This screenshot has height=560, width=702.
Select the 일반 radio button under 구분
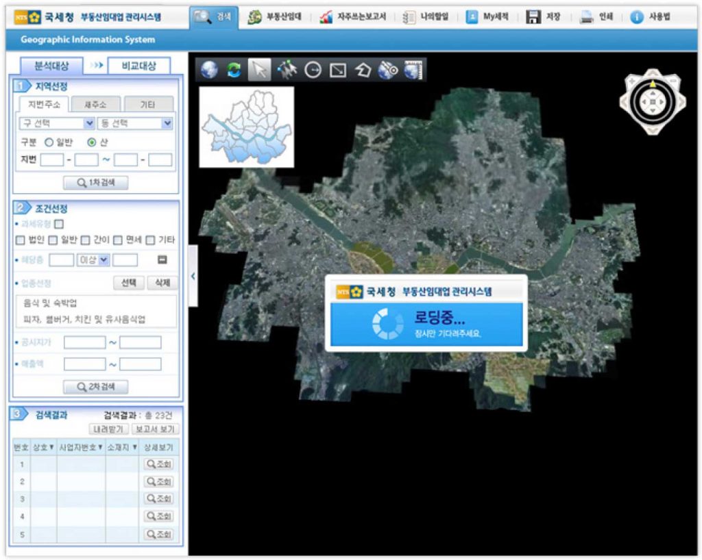[x=49, y=142]
